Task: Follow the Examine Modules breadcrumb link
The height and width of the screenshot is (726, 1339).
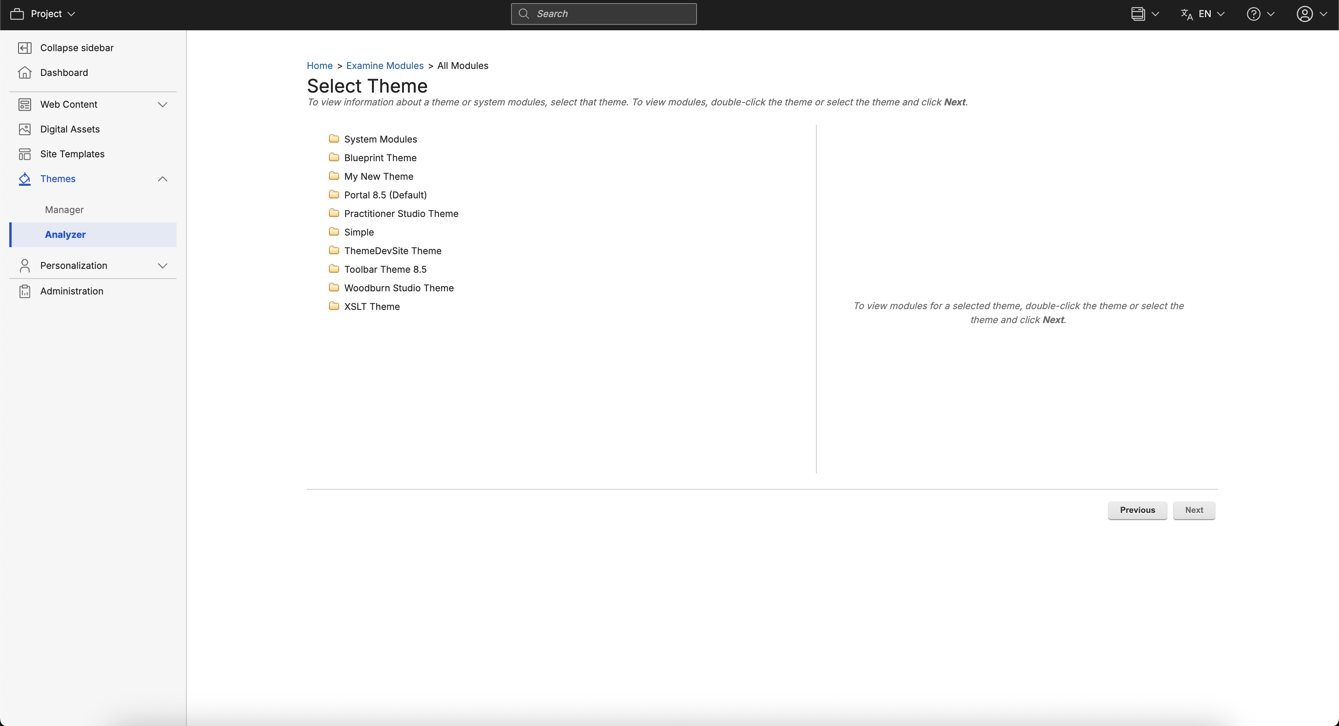Action: point(385,65)
